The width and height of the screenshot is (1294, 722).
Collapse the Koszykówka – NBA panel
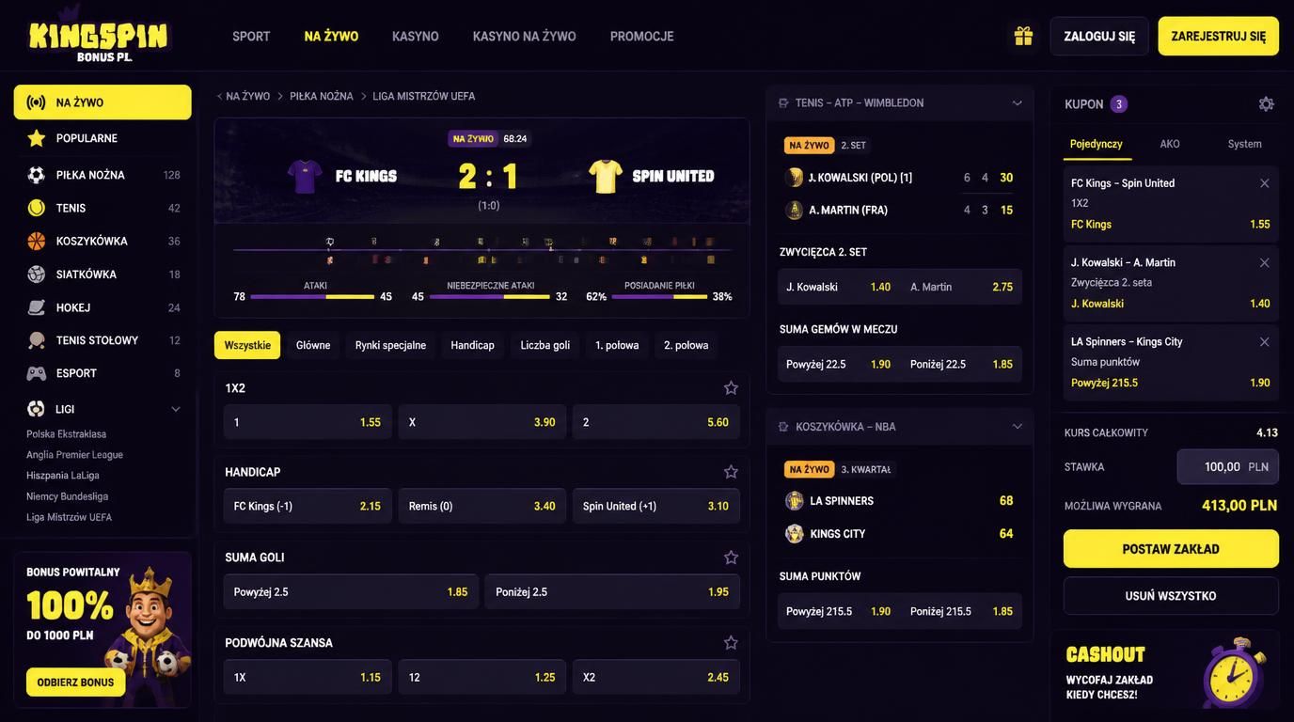(1017, 427)
